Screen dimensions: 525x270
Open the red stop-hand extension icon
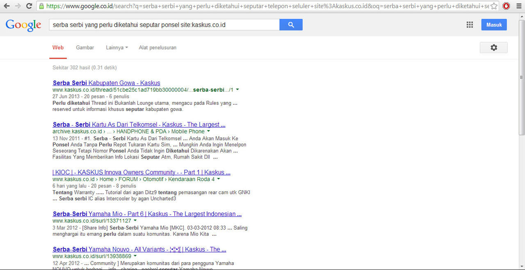[x=506, y=6]
